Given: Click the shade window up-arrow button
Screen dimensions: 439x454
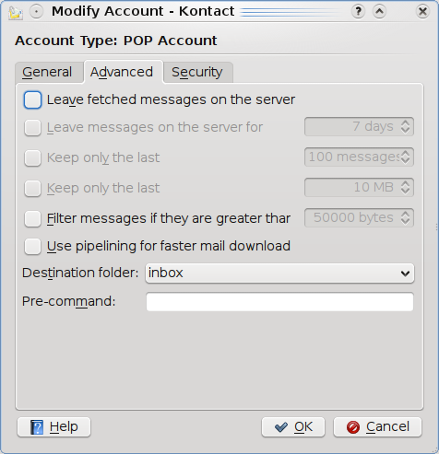Looking at the screenshot, I should (379, 12).
